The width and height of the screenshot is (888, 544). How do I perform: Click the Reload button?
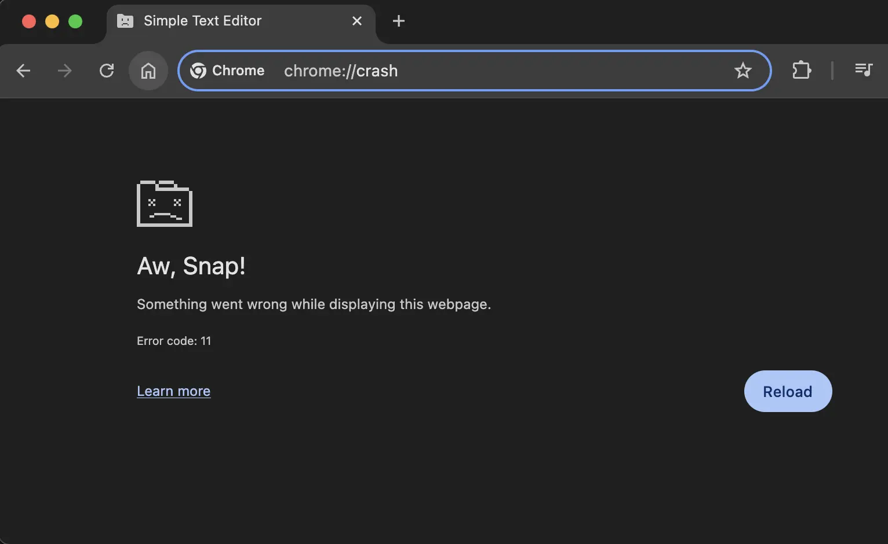787,391
